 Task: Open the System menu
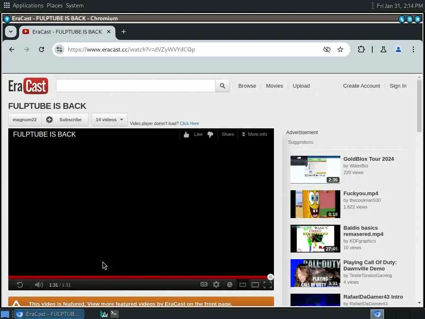(75, 5)
